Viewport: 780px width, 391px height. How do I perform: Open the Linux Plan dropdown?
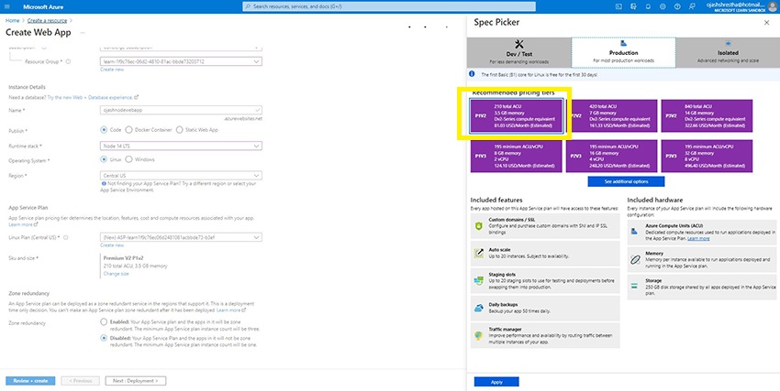click(181, 238)
